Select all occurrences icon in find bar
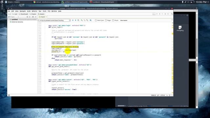 coord(87,20)
